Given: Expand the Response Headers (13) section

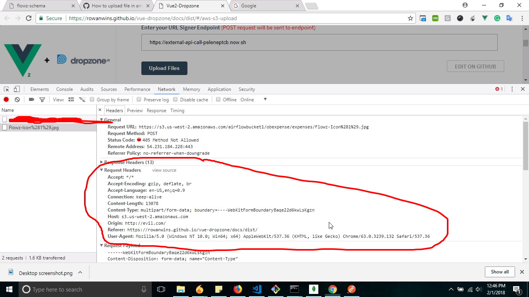Looking at the screenshot, I should pyautogui.click(x=101, y=162).
